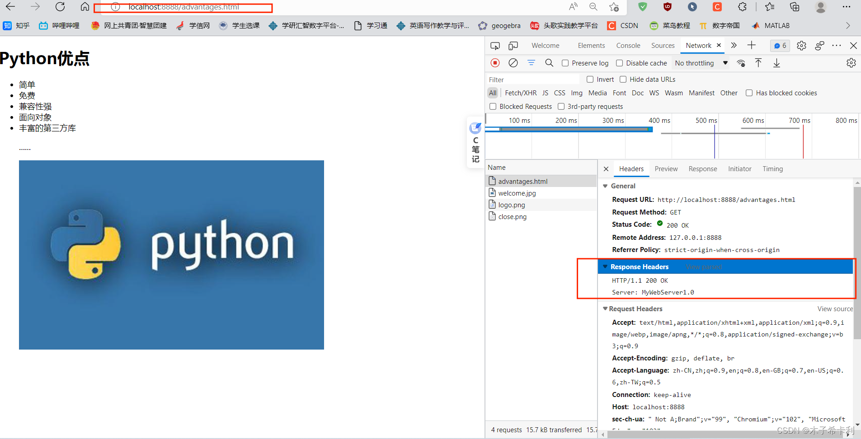Enable the Preserve log checkbox
861x439 pixels.
tap(565, 63)
